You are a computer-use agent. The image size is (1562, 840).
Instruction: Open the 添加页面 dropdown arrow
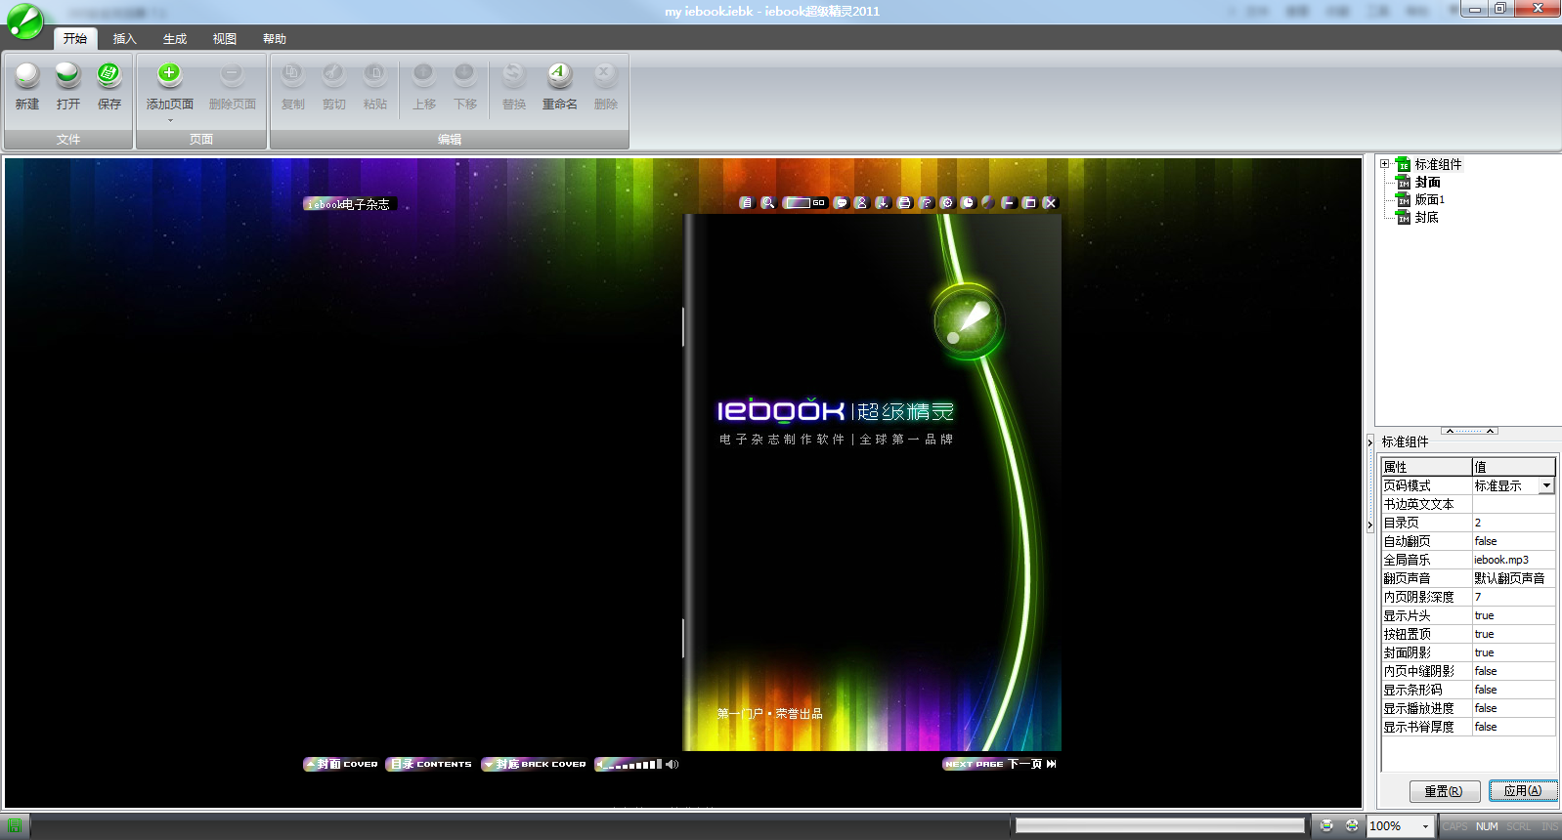pos(170,121)
